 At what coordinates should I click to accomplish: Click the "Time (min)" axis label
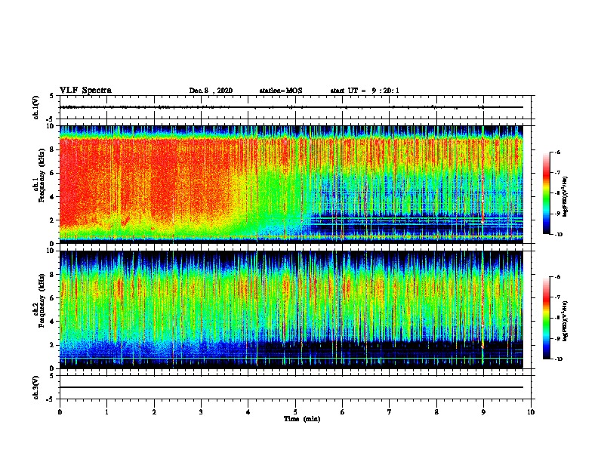tap(302, 419)
